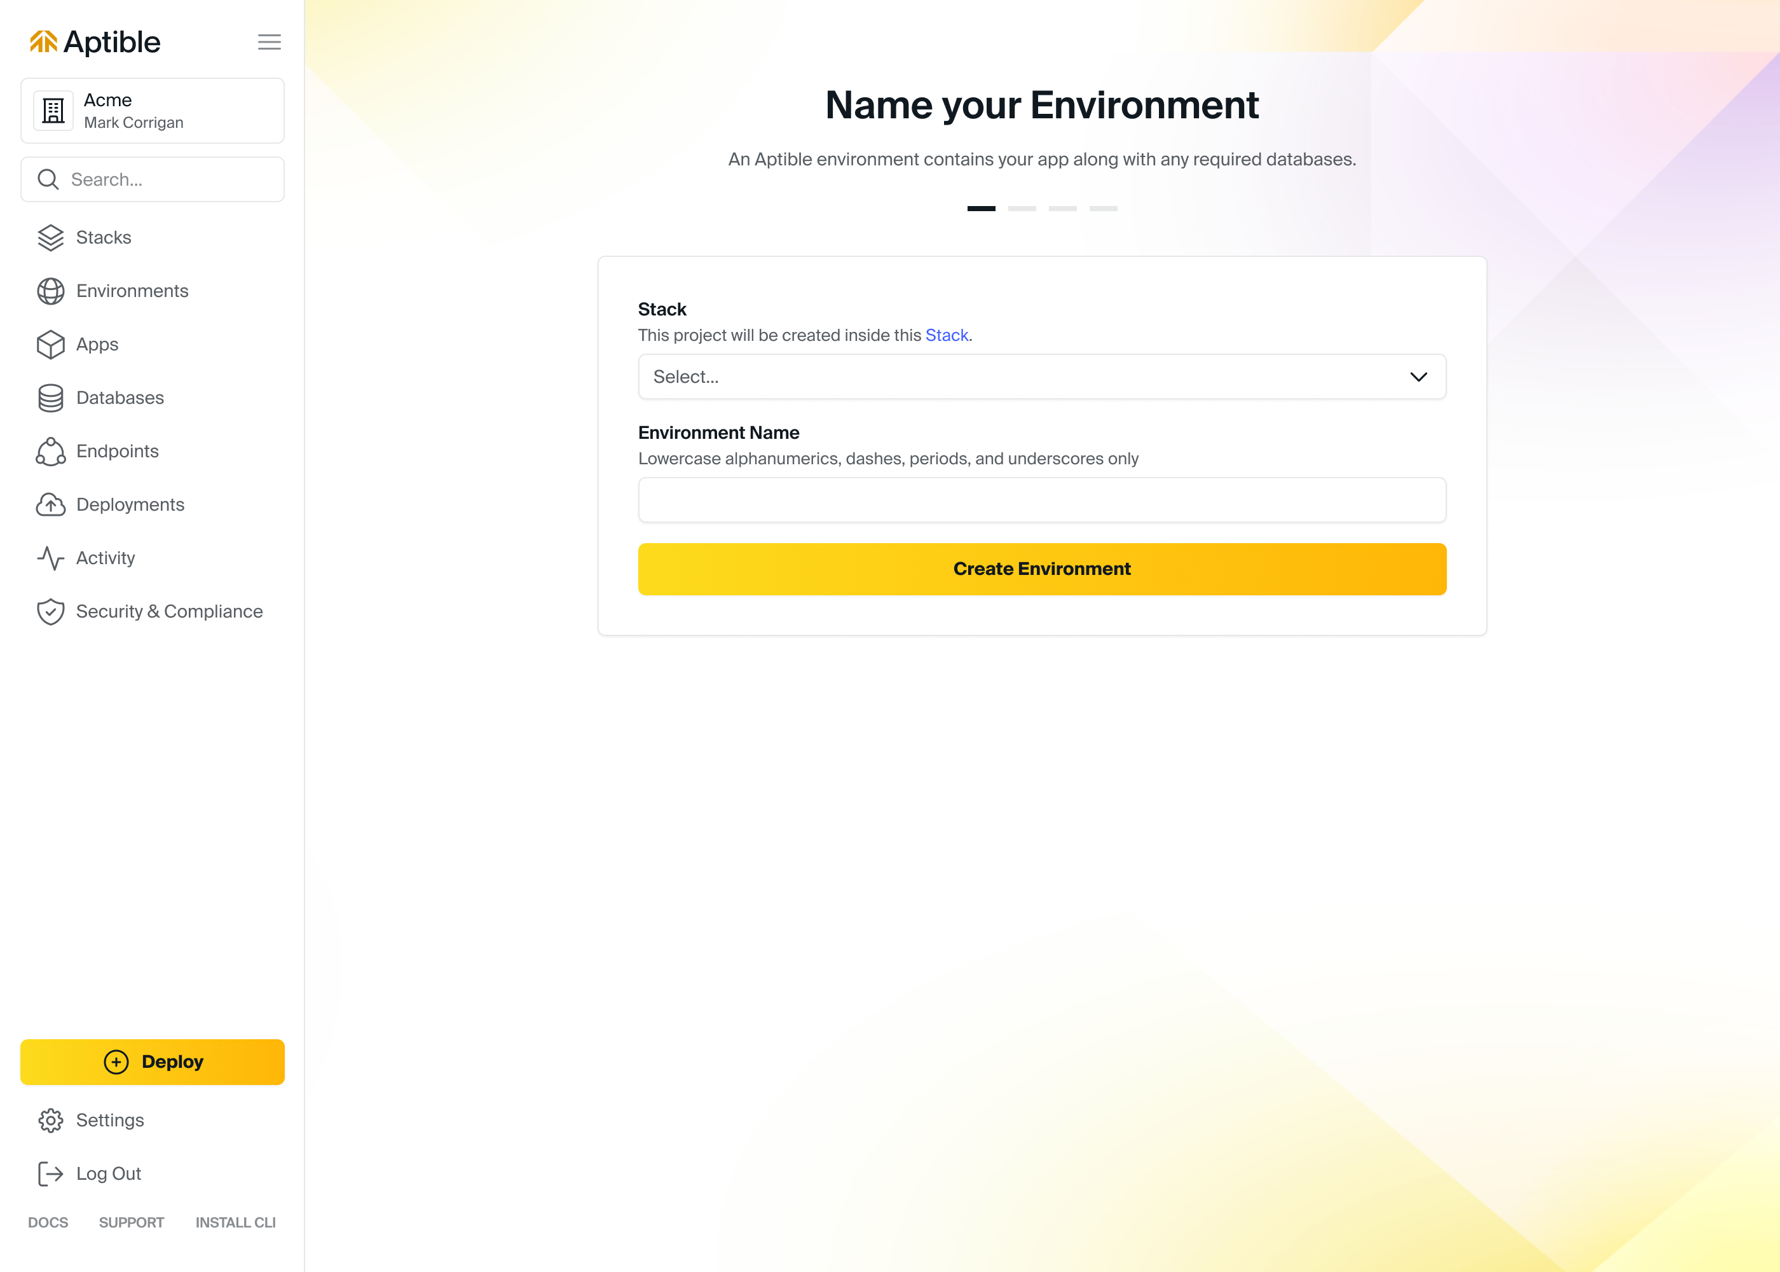
Task: Click the Security & Compliance shield icon
Action: click(x=51, y=612)
